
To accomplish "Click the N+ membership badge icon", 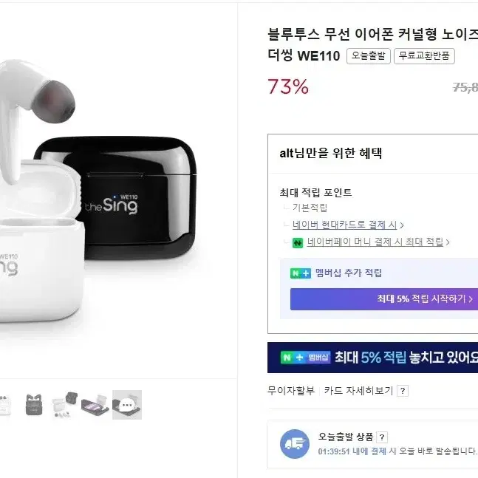I will [301, 273].
